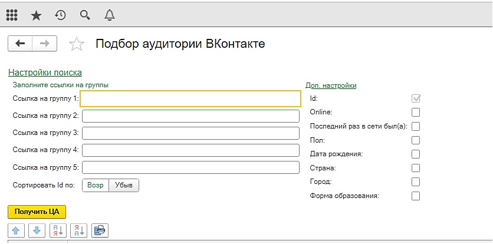493x244 pixels.
Task: Open Favorites with the black star icon
Action: [x=36, y=15]
